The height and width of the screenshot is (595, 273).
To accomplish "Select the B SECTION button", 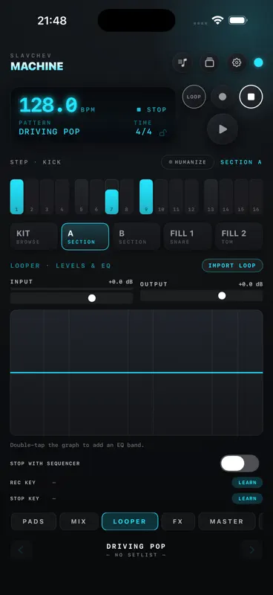I will [136, 237].
